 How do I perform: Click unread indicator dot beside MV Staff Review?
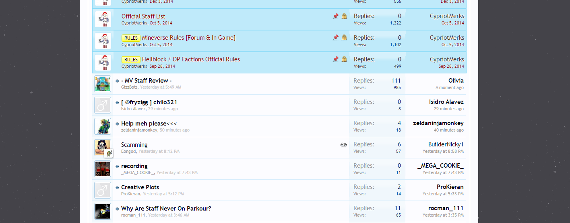[117, 81]
